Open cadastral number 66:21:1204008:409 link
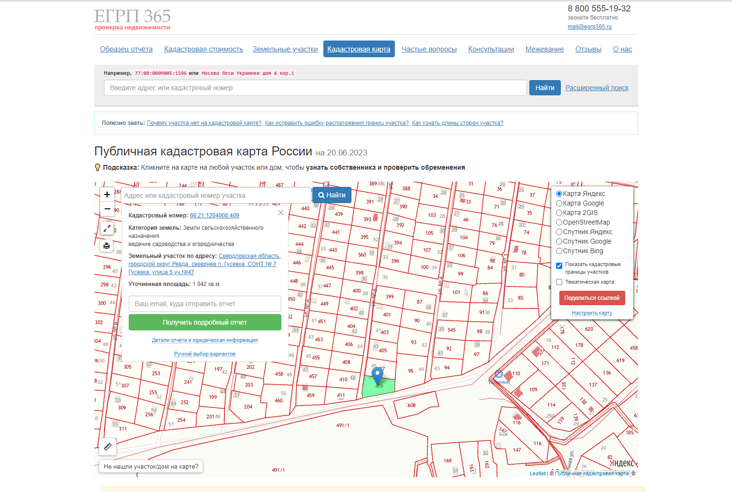 point(215,215)
